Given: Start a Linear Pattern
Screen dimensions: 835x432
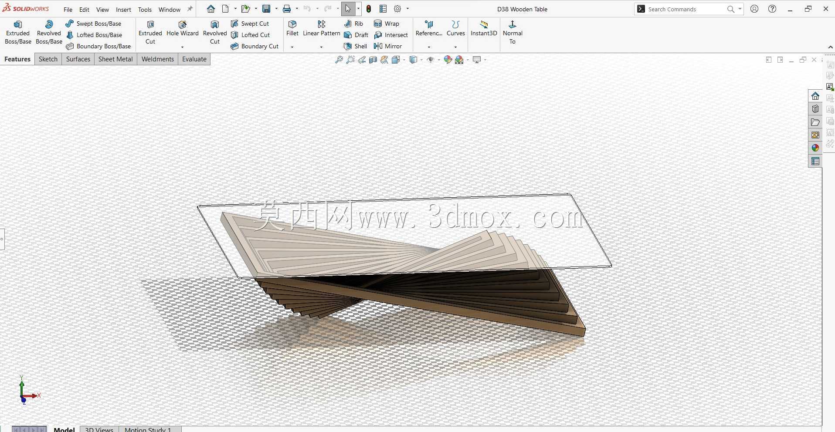Looking at the screenshot, I should click(322, 29).
